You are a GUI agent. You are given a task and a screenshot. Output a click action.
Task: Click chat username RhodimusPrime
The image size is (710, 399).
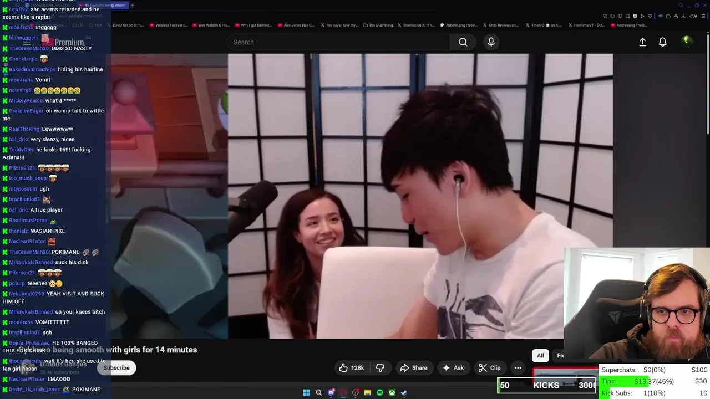[28, 221]
